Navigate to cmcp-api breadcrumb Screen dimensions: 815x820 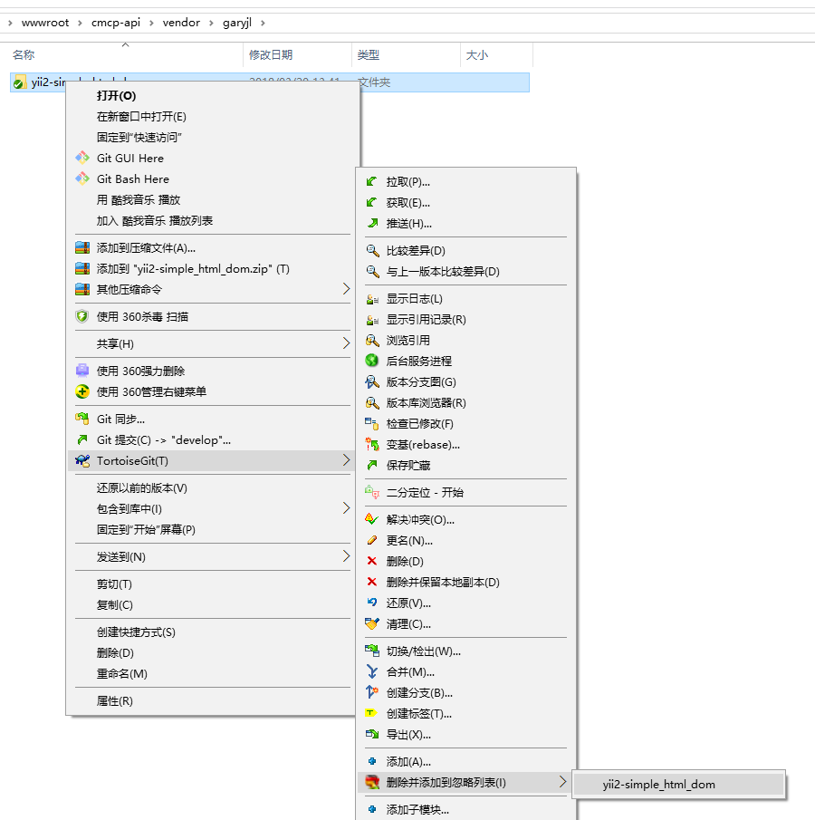click(x=116, y=23)
